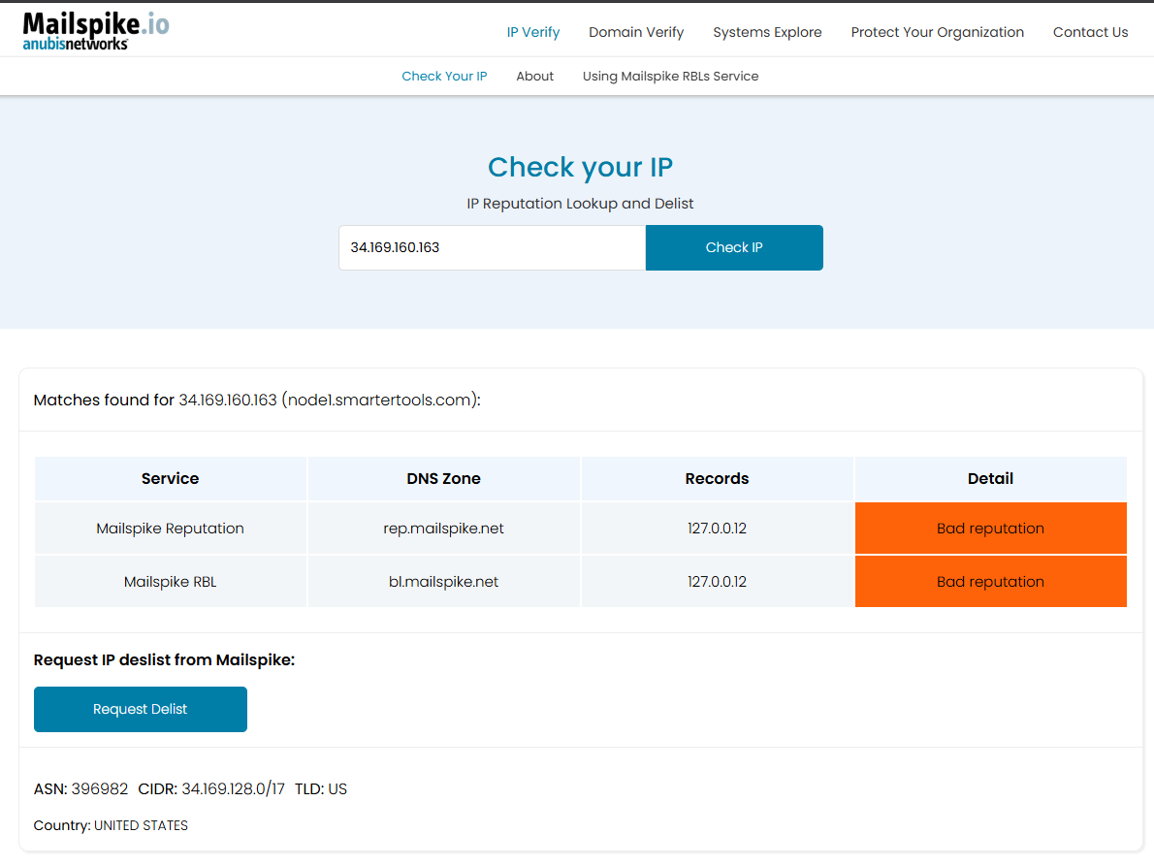Image resolution: width=1154 pixels, height=866 pixels.
Task: Click Bad reputation cell for Mailspike Reputation
Action: 990,529
